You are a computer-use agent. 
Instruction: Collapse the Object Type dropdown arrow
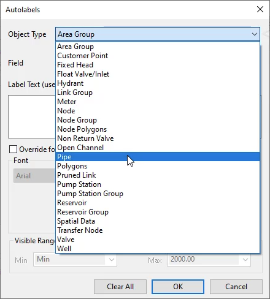(255, 34)
